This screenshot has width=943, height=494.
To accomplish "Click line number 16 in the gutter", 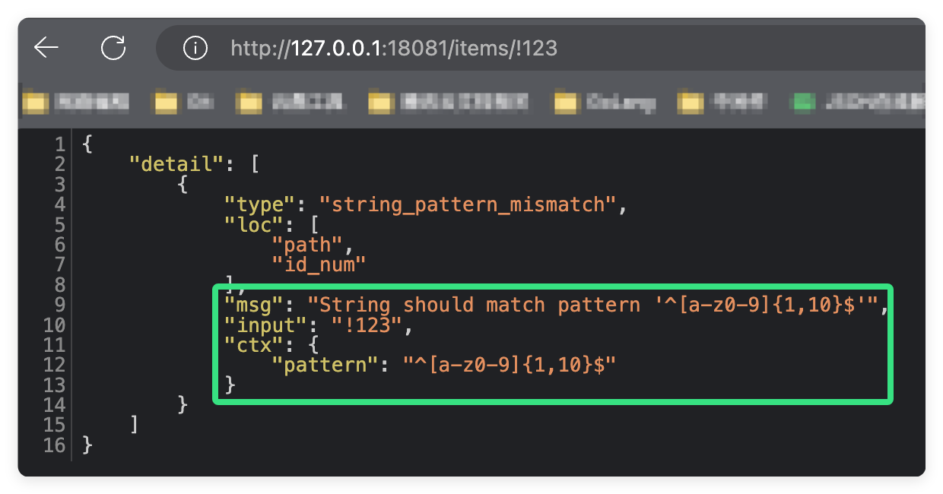I will coord(55,445).
